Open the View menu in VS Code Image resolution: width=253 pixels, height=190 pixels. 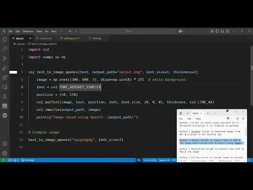[39, 31]
